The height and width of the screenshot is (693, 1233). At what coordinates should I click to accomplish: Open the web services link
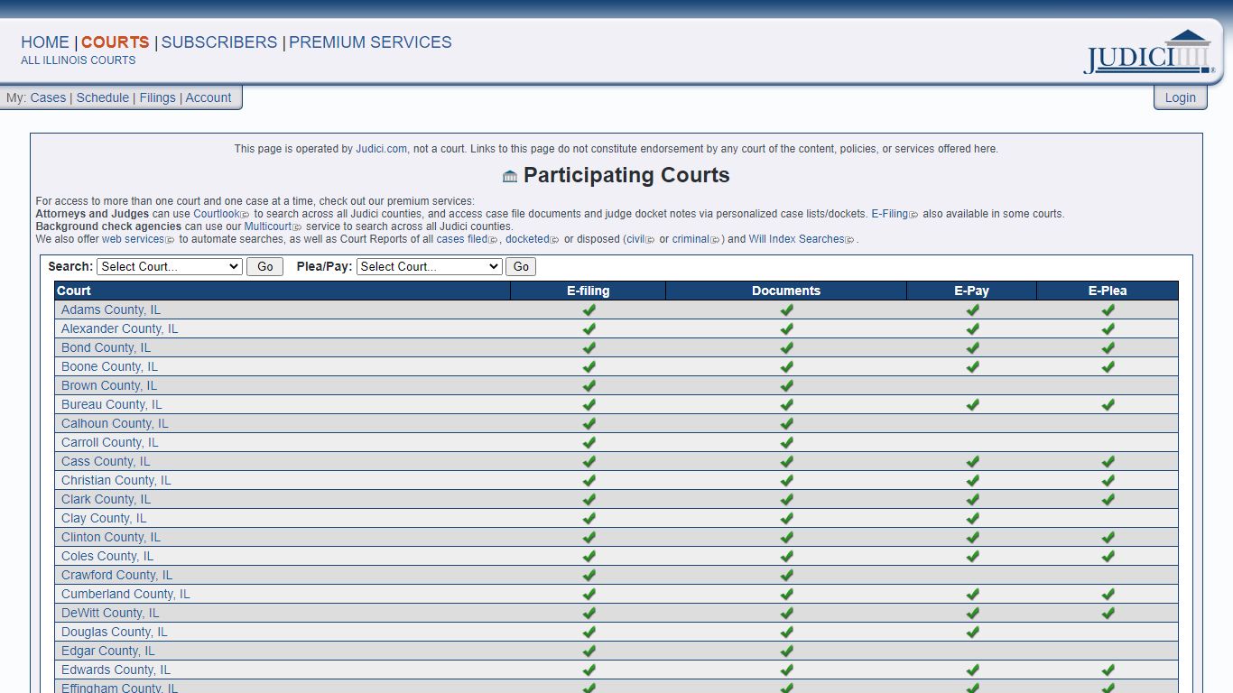(134, 239)
